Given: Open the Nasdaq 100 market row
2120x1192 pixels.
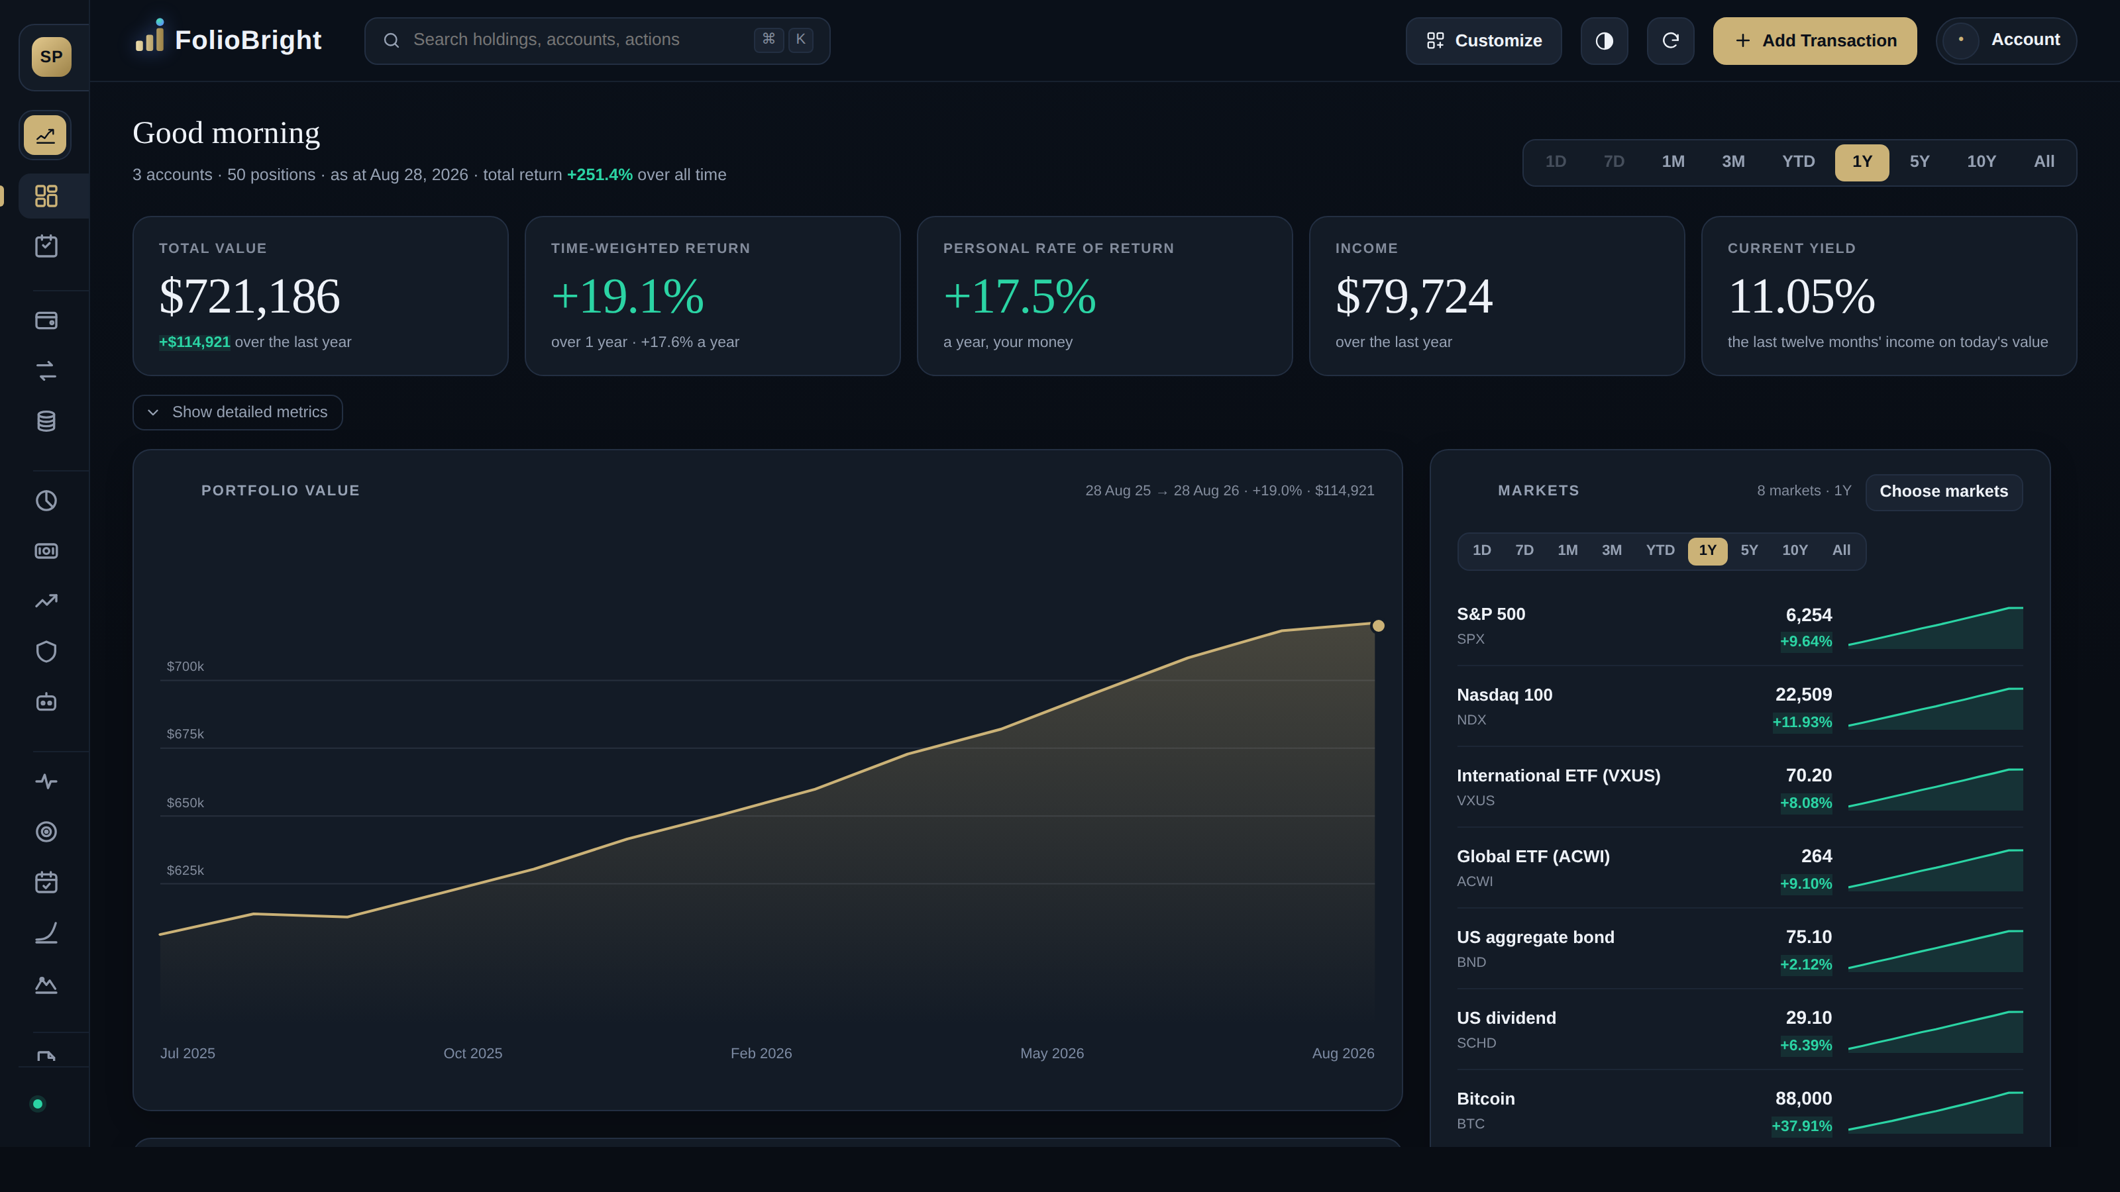Looking at the screenshot, I should (1740, 707).
